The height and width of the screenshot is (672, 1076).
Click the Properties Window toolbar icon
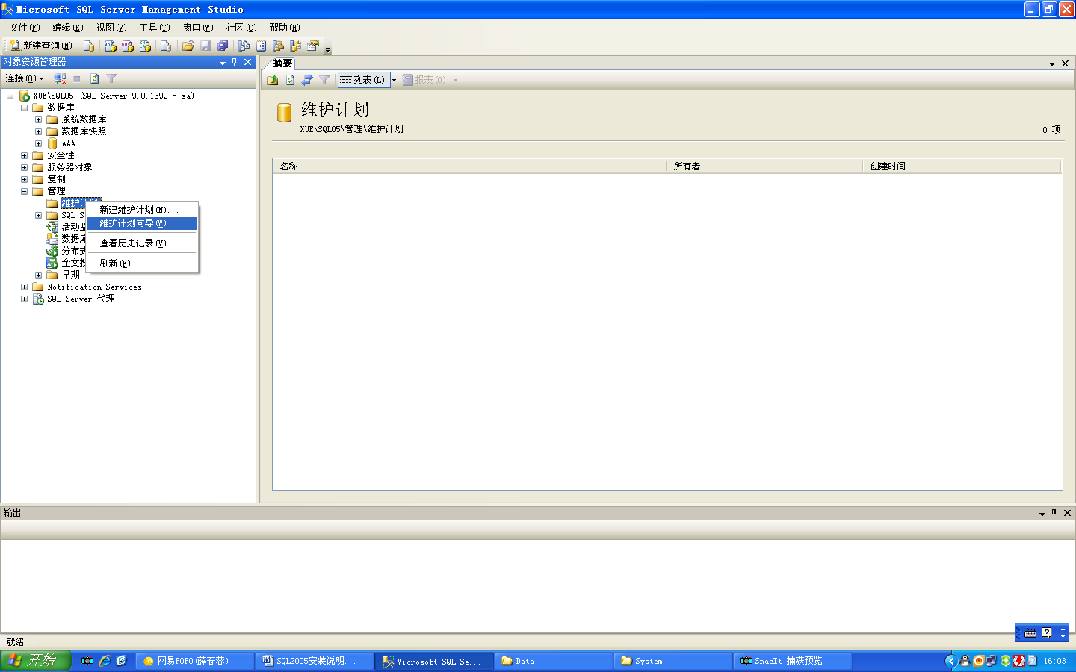(x=313, y=46)
